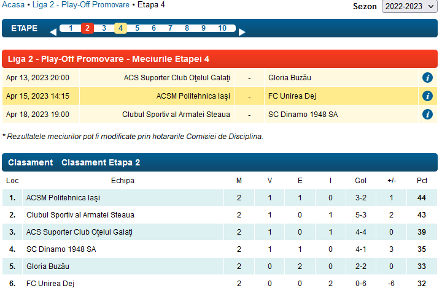442x291 pixels.
Task: Open info icon for Politehnica Iași match
Action: click(x=428, y=96)
